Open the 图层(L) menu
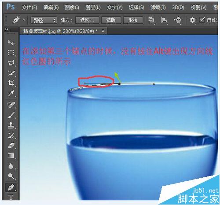Image resolution: width=220 pixels, height=205 pixels. pos(93,7)
